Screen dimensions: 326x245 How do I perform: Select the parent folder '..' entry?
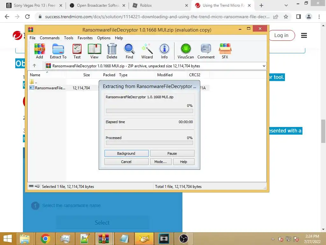coord(33,82)
